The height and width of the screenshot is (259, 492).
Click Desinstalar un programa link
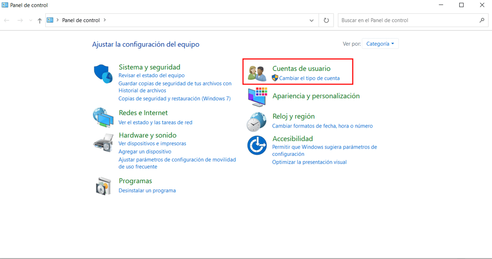pyautogui.click(x=147, y=190)
